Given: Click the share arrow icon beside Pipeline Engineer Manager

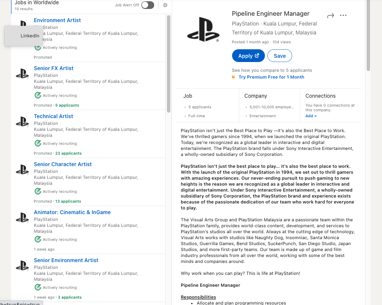Looking at the screenshot, I should click(x=330, y=15).
